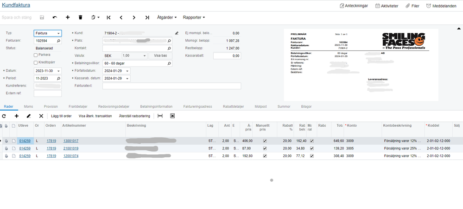Undo changes with the undo arrow

(55, 18)
